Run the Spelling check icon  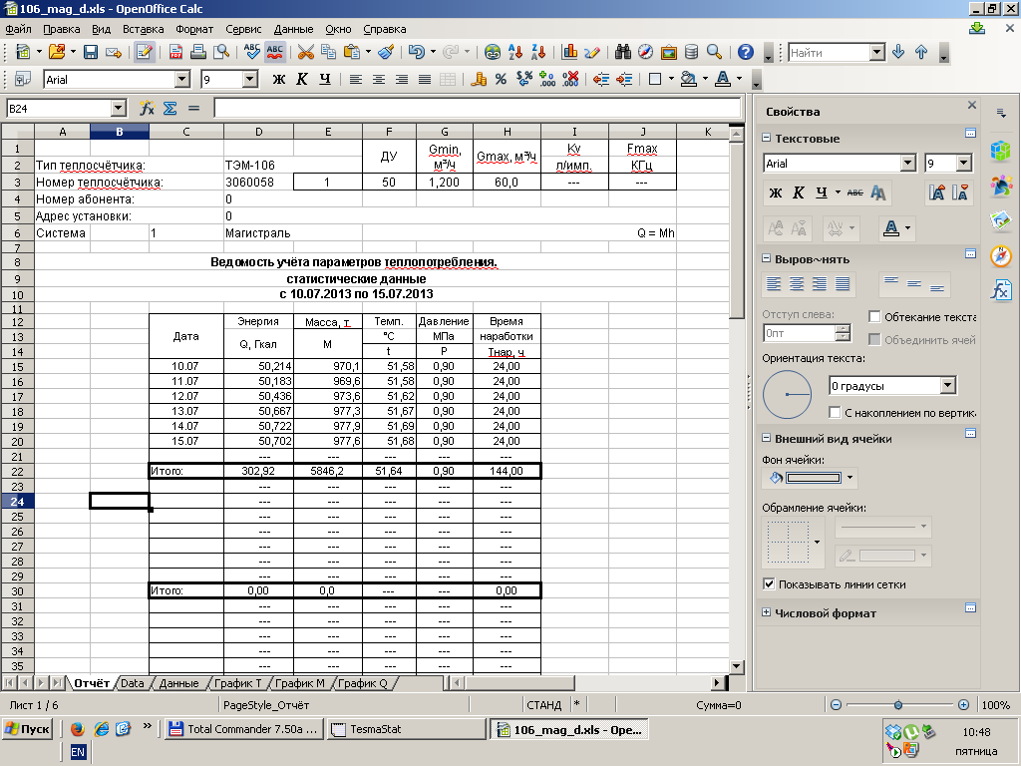(x=252, y=52)
